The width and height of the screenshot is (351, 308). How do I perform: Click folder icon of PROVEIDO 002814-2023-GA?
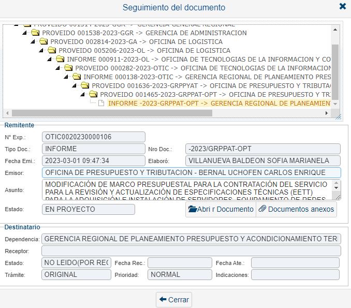point(43,41)
